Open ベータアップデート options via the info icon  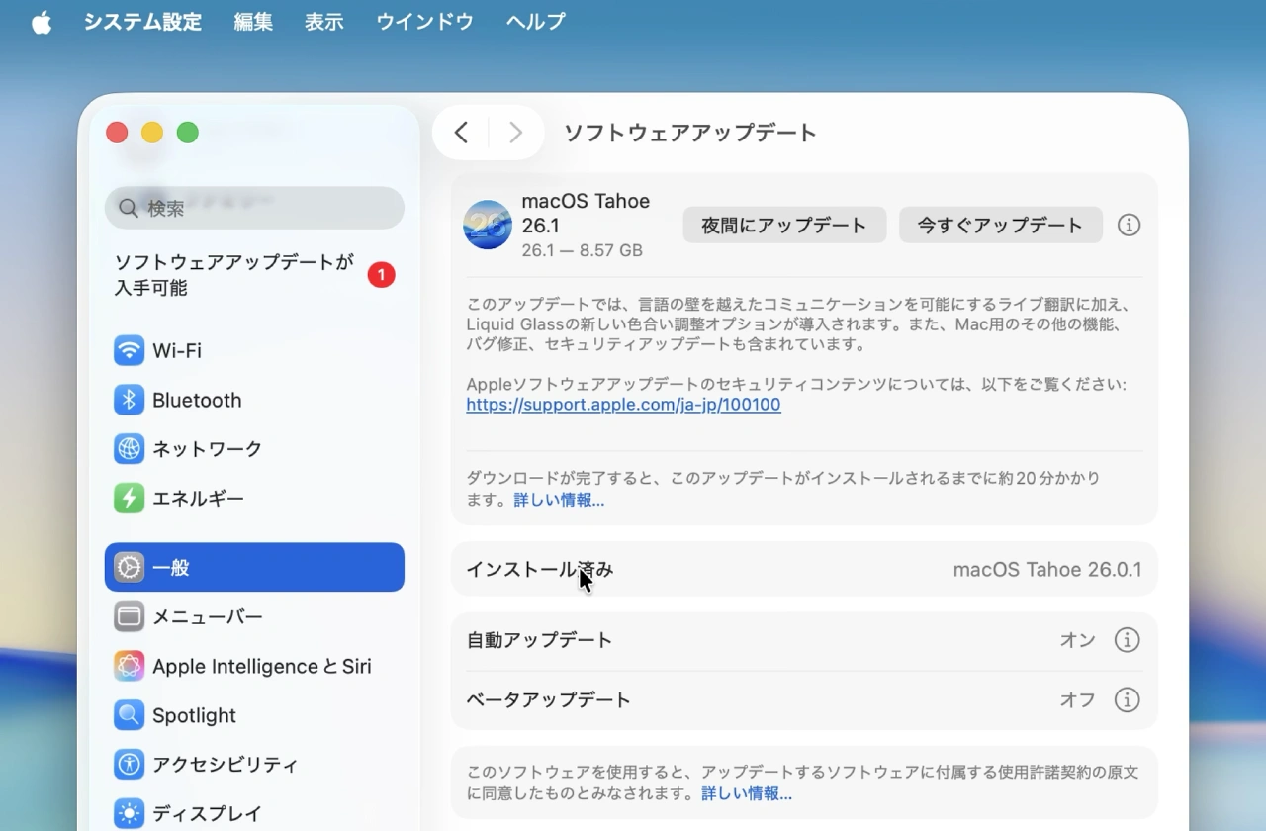tap(1128, 699)
